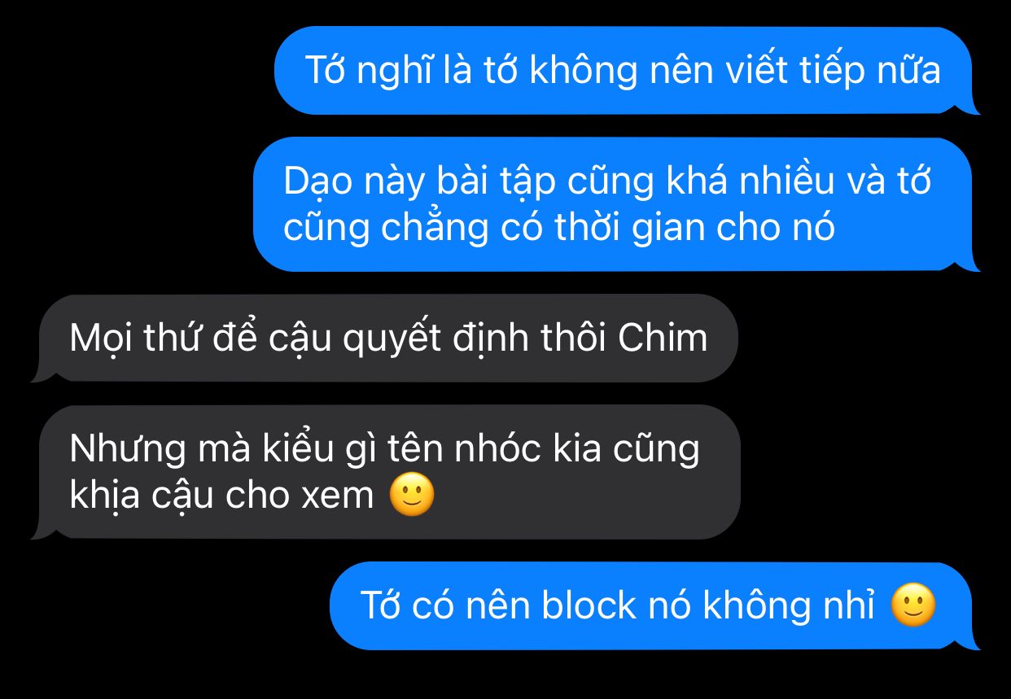This screenshot has height=699, width=1011.
Task: Click the smiley emoji after "không nhỉ"
Action: click(913, 605)
